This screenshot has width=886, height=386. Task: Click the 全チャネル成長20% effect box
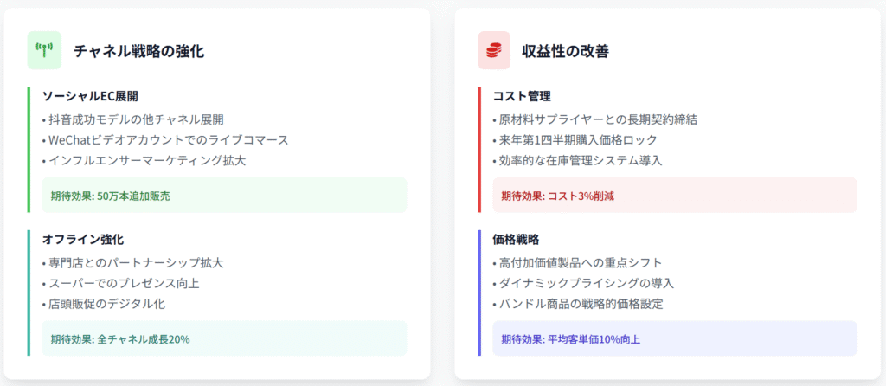point(224,338)
